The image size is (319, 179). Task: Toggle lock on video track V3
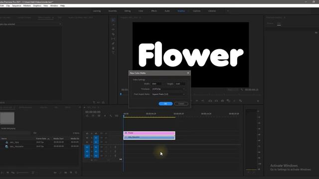tap(92, 133)
